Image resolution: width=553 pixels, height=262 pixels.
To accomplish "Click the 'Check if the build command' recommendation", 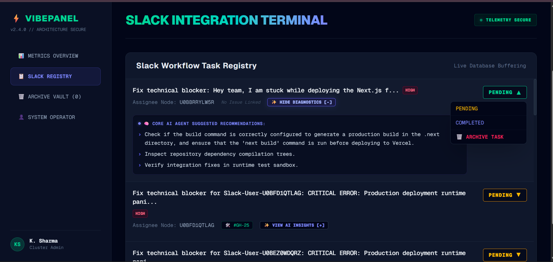I will 292,139.
